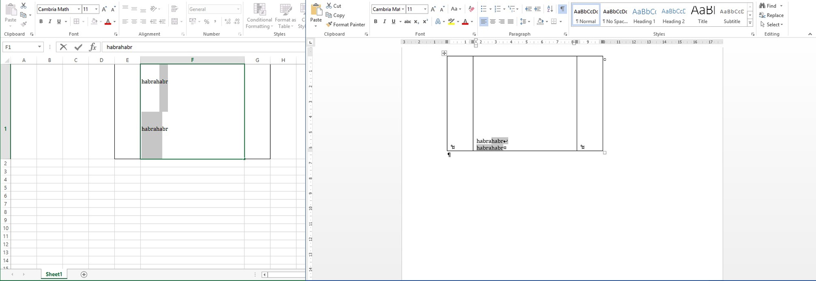Click Word's Sort A-Z icon
The width and height of the screenshot is (816, 281).
pyautogui.click(x=550, y=9)
